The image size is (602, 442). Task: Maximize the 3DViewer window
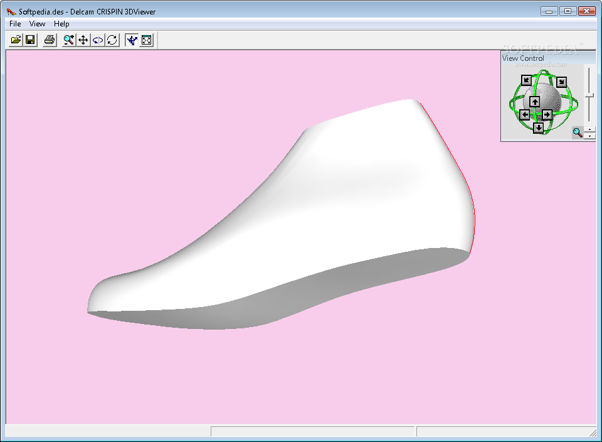coord(568,11)
